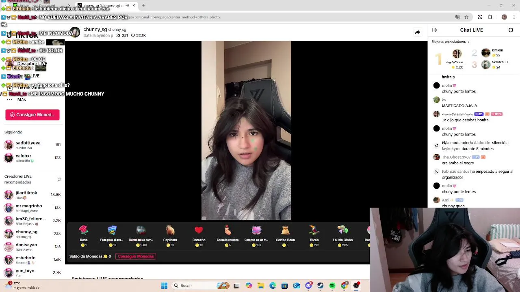Send the Corazón en las manos gift
Viewport: 520px width, 292px height.
point(256,236)
